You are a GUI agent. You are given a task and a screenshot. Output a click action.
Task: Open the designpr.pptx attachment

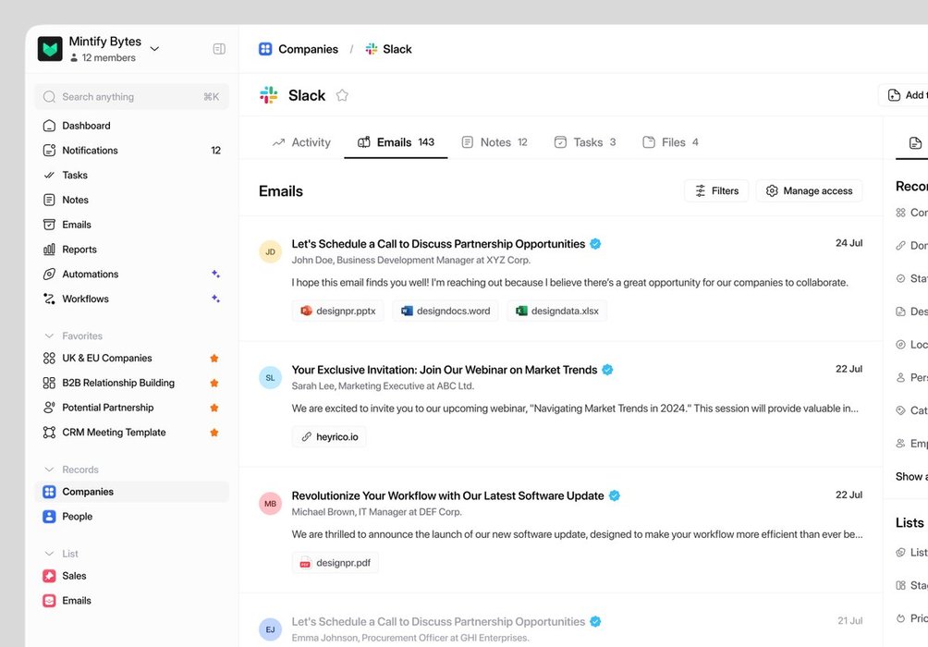tap(338, 311)
